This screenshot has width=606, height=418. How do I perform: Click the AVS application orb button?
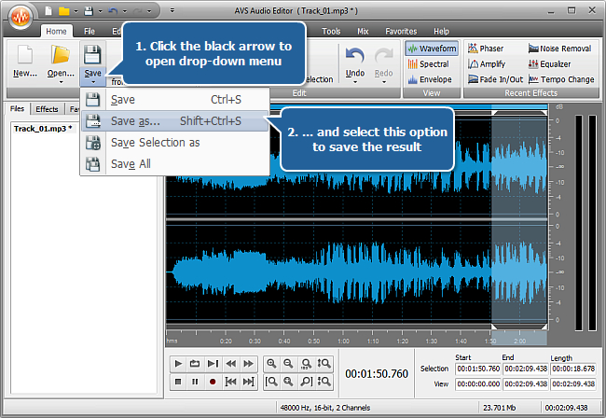point(21,17)
